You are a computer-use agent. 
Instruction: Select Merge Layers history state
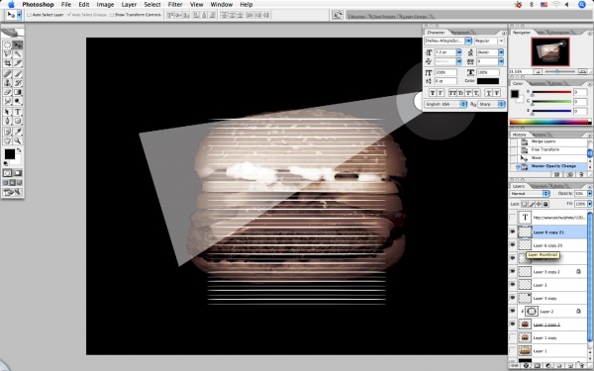pos(550,141)
